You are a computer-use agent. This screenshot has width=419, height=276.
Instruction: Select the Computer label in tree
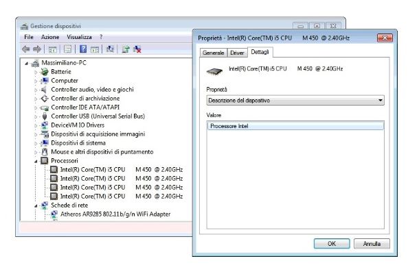65,80
